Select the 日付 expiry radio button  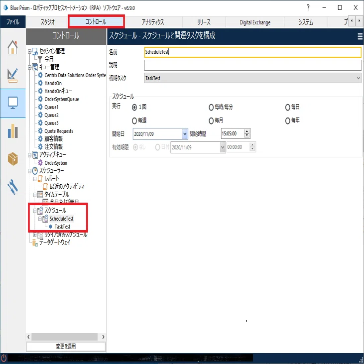[158, 147]
